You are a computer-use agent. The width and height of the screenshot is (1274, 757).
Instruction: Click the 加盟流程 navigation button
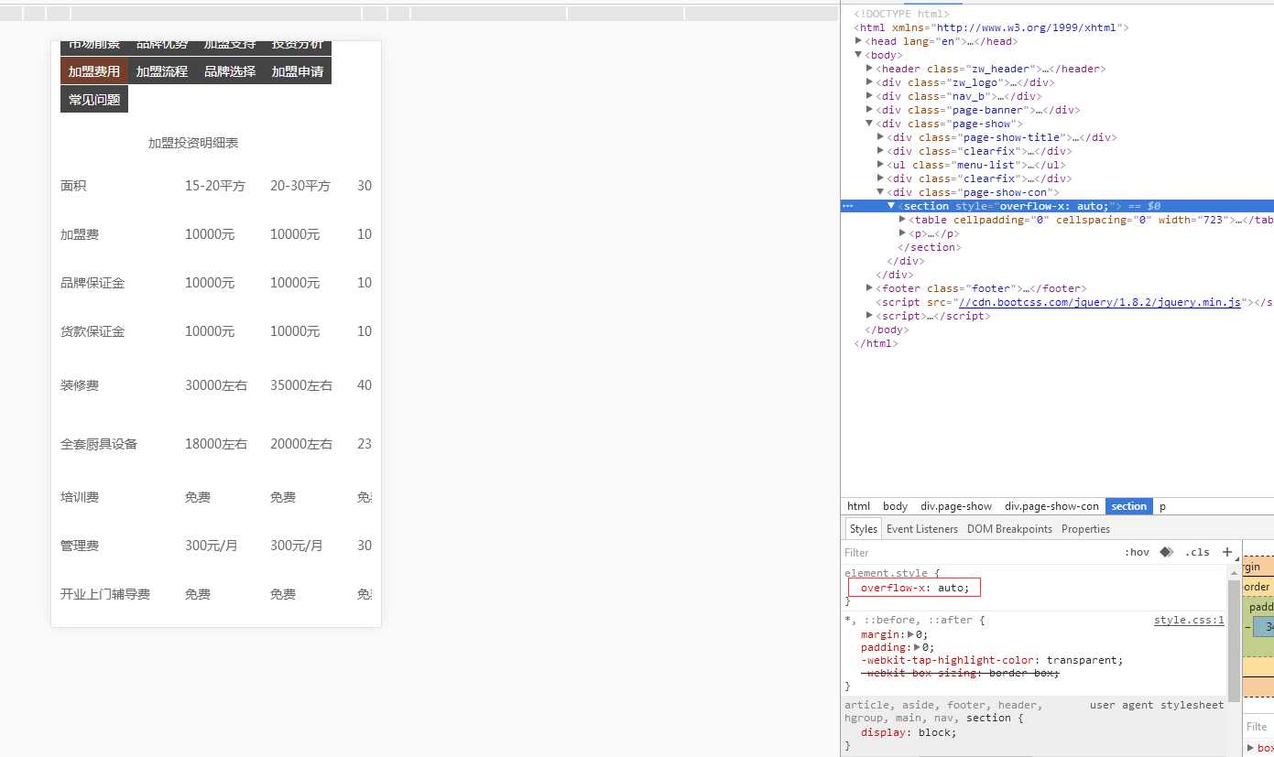tap(162, 71)
